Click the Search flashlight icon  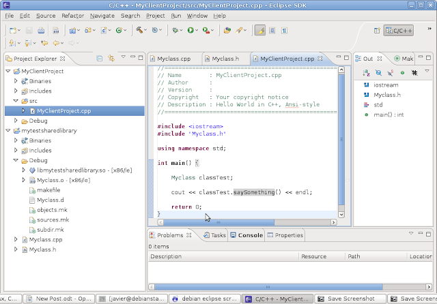[239, 30]
